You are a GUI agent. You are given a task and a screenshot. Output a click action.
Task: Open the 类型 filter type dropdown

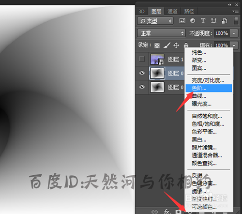(155, 21)
